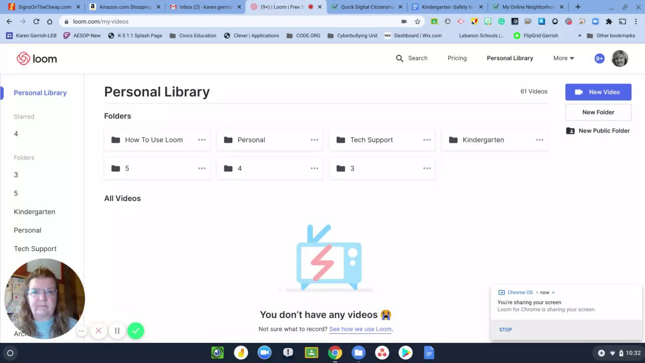
Task: Switch to Kindergarten -Safety In tab
Action: pyautogui.click(x=447, y=7)
